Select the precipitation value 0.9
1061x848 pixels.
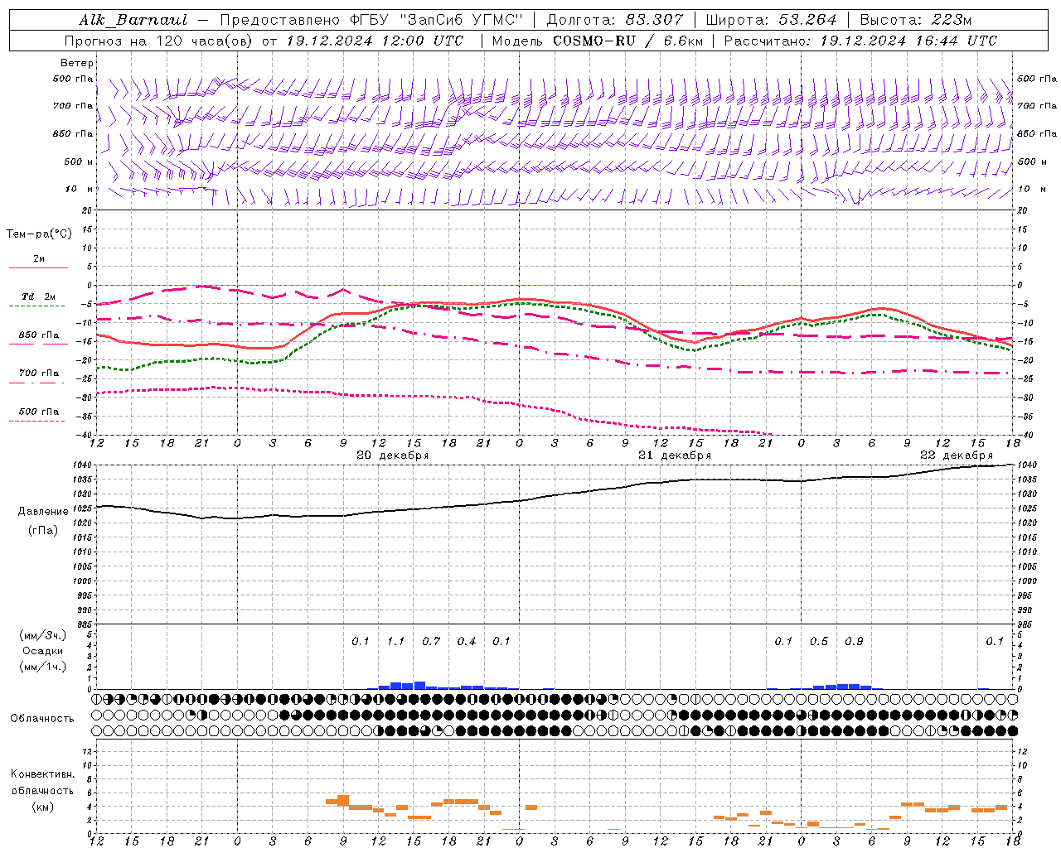click(x=854, y=642)
